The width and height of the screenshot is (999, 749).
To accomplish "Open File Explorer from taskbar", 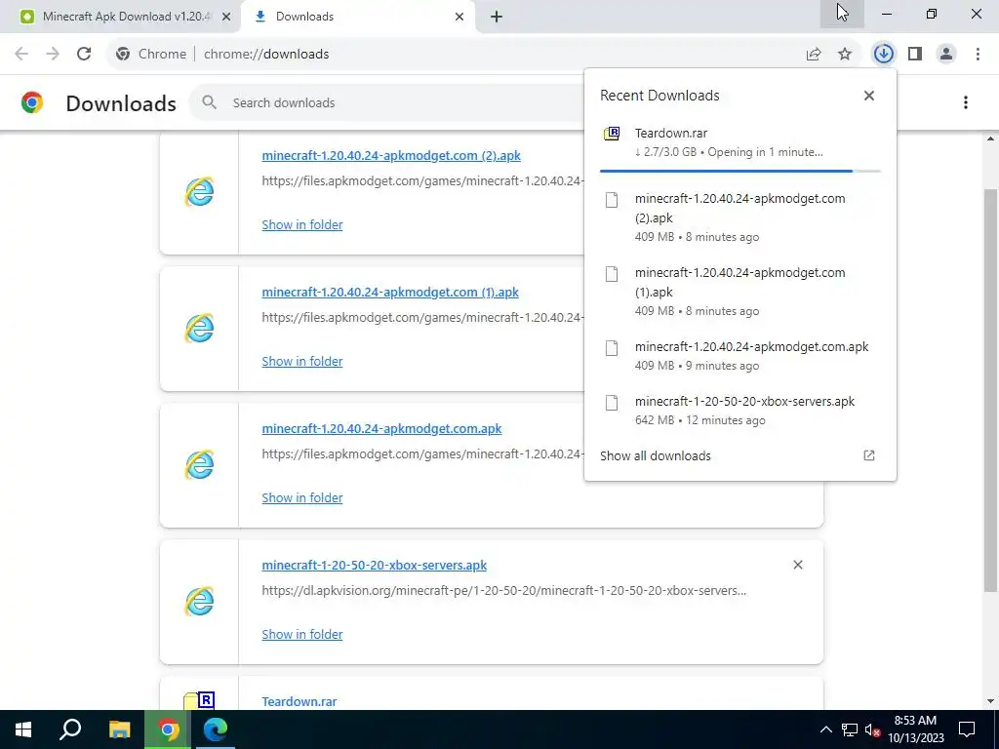I will [119, 729].
